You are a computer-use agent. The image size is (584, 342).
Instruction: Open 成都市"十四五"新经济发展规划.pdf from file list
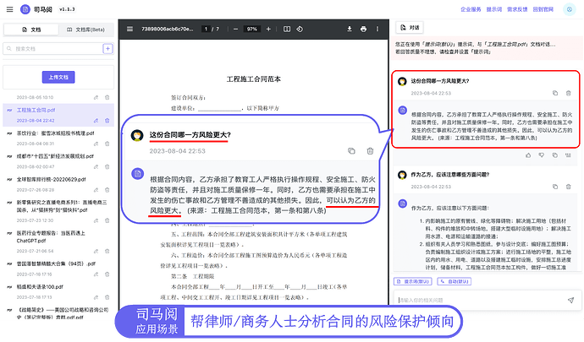point(56,155)
